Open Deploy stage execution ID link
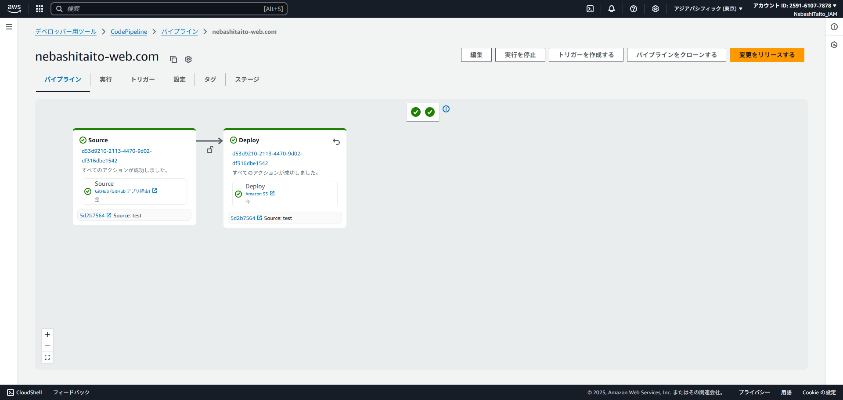 (x=267, y=159)
